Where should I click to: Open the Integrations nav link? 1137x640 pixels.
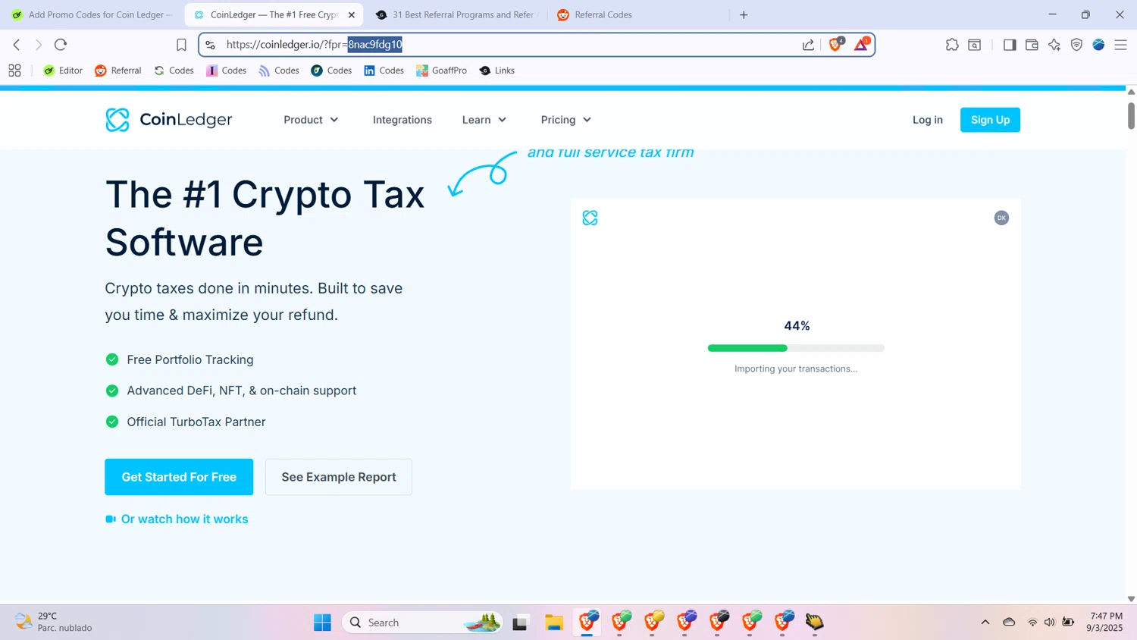[x=402, y=120]
